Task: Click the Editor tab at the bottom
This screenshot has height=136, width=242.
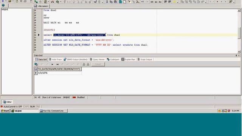Action: coord(7,102)
